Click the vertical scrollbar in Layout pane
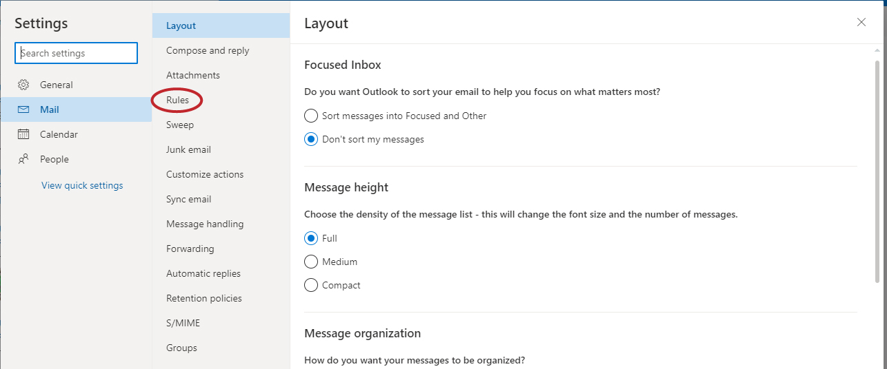 (877, 172)
